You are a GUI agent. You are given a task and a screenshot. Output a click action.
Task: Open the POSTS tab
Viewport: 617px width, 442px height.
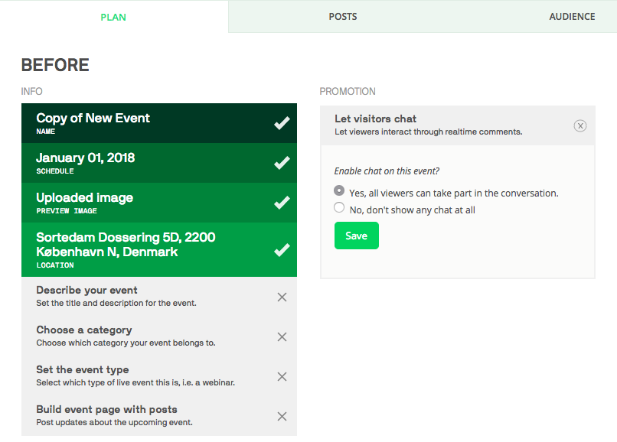click(x=343, y=17)
